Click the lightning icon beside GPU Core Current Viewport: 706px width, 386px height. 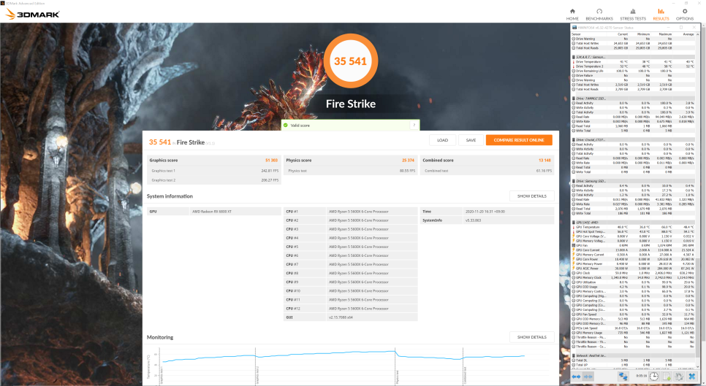click(574, 250)
